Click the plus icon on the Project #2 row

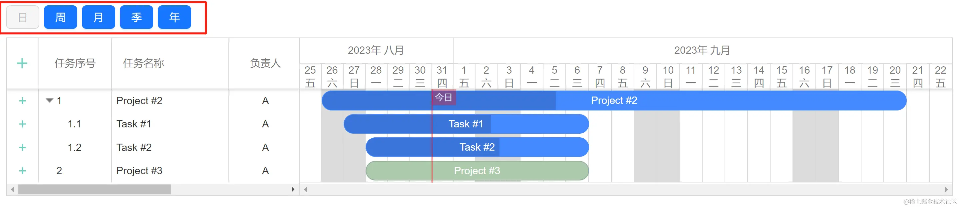tap(22, 100)
